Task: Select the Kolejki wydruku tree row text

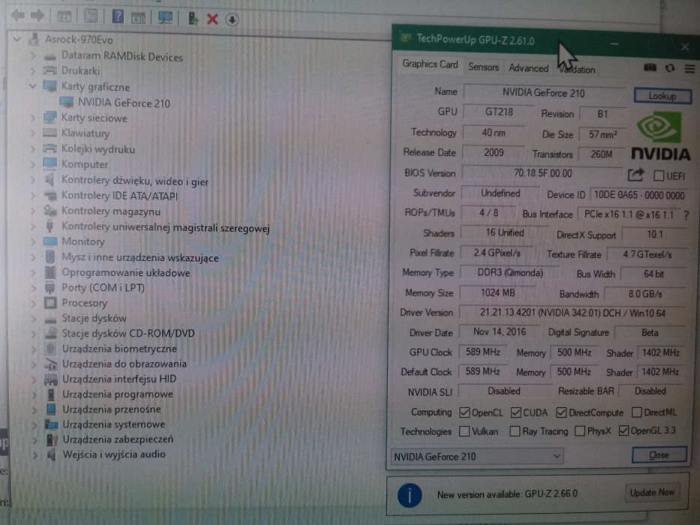Action: click(98, 148)
